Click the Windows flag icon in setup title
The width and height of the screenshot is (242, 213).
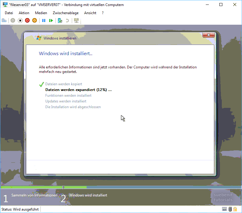[39, 38]
